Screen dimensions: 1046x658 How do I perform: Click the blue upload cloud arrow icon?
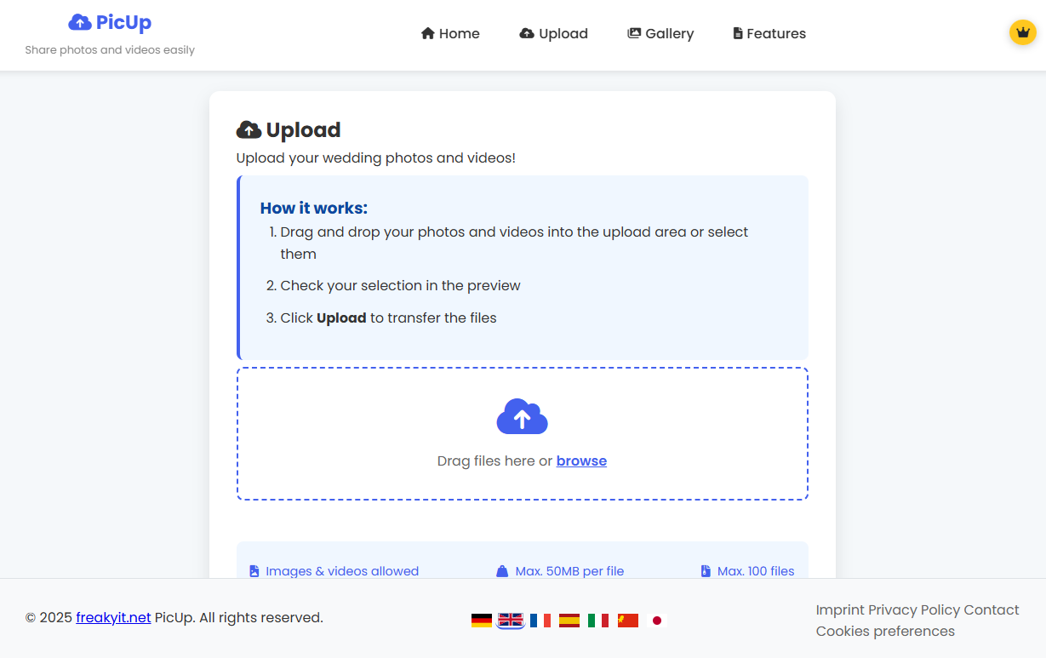pyautogui.click(x=522, y=416)
